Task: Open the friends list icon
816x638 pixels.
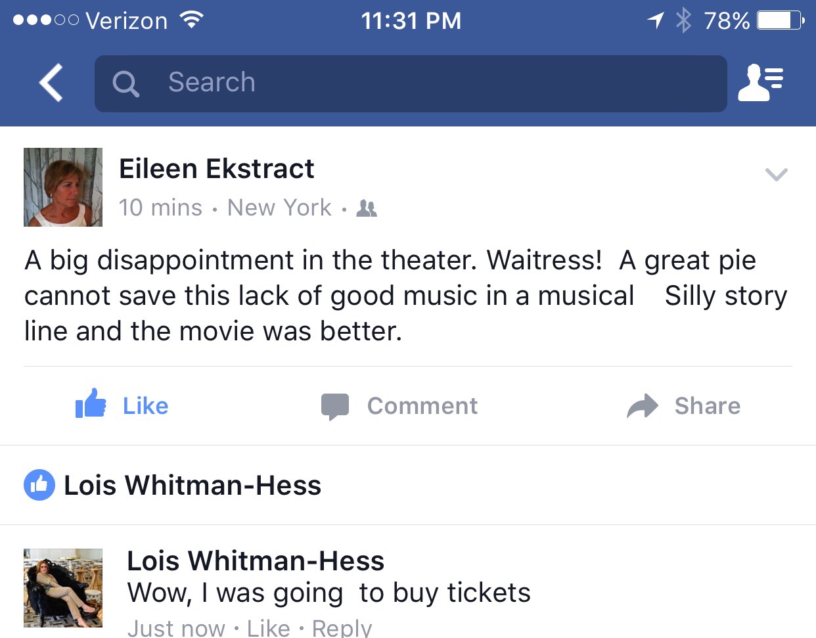Action: [760, 83]
